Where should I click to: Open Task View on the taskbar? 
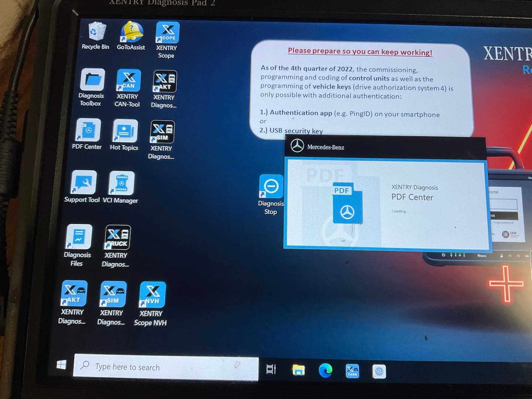(x=271, y=369)
